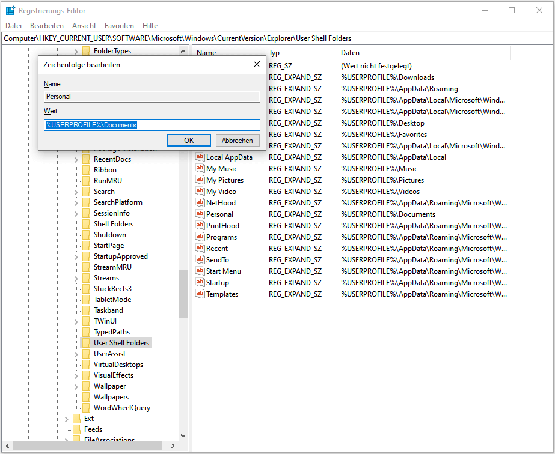Select the Shell Folders tree item
Image resolution: width=555 pixels, height=454 pixels.
114,224
